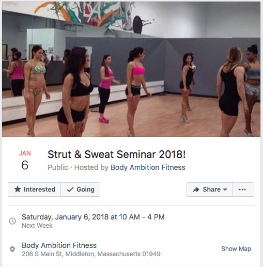Click the Strut & Sweat Seminar 2018! title
The width and height of the screenshot is (263, 267).
(x=116, y=154)
